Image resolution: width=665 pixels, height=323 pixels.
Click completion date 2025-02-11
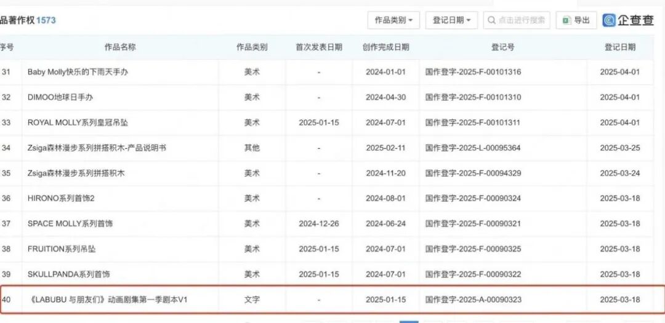pyautogui.click(x=386, y=148)
